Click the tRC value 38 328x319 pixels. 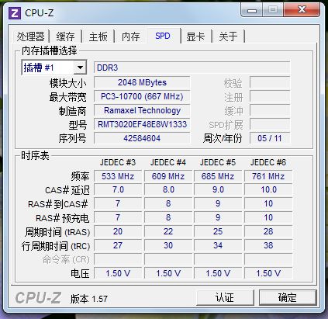[268, 245]
